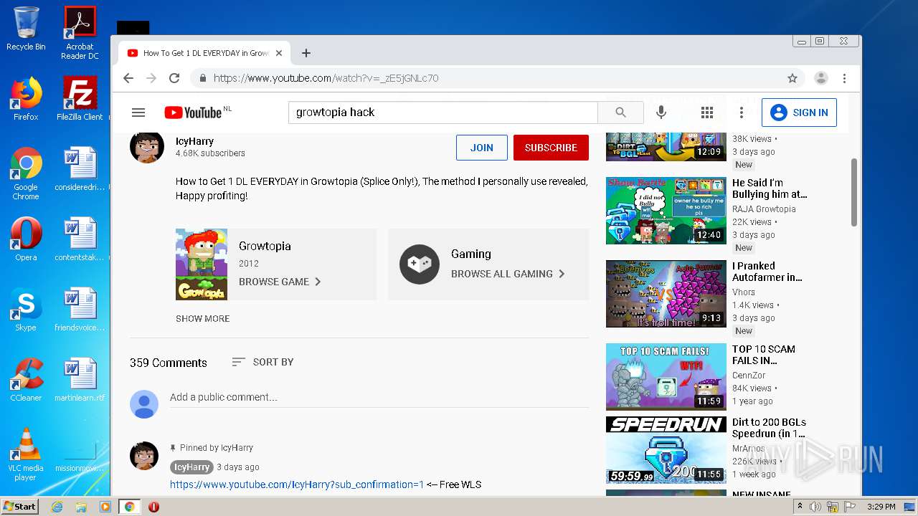
Task: Click the RAJA Growtopia channel name
Action: click(764, 209)
